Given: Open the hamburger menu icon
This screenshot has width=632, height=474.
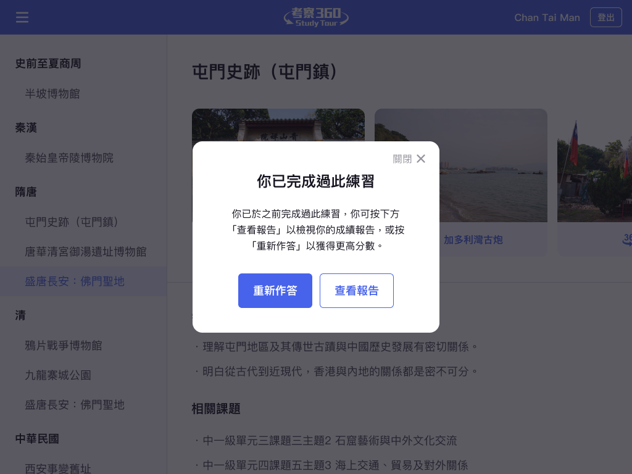Looking at the screenshot, I should click(x=22, y=17).
